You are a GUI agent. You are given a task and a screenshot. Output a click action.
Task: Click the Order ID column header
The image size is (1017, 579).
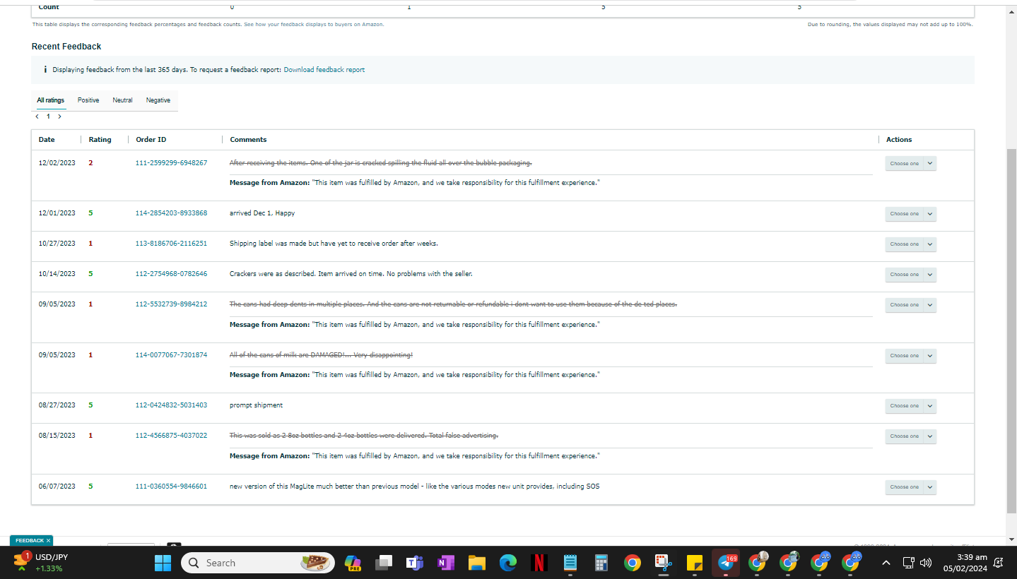coord(151,140)
